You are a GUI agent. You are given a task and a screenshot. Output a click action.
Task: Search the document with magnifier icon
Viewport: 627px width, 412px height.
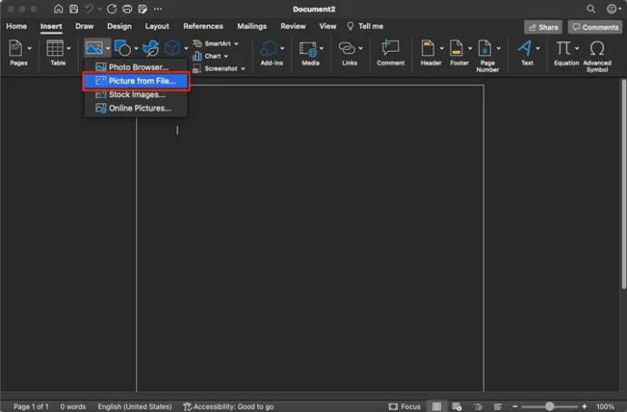[x=591, y=9]
